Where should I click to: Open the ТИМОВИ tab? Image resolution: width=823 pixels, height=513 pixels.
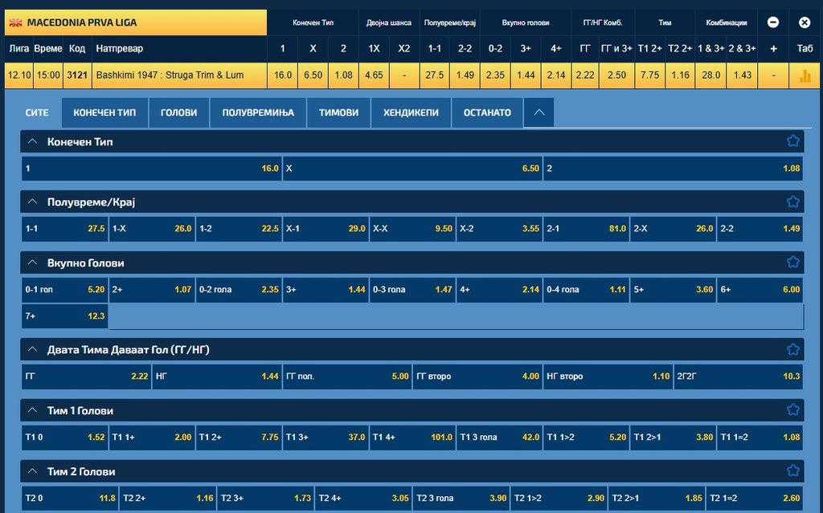click(x=338, y=112)
